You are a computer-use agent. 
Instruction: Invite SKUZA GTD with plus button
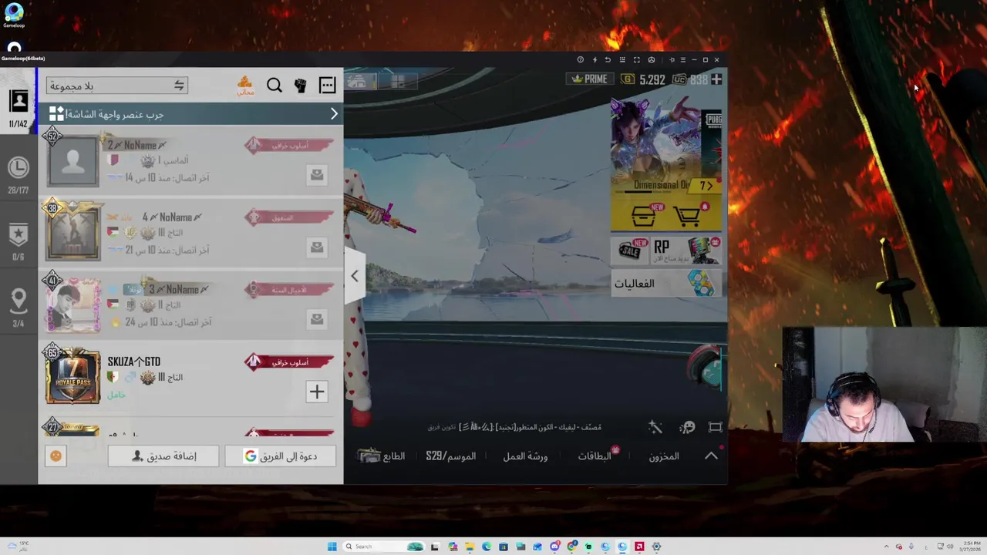pyautogui.click(x=317, y=392)
